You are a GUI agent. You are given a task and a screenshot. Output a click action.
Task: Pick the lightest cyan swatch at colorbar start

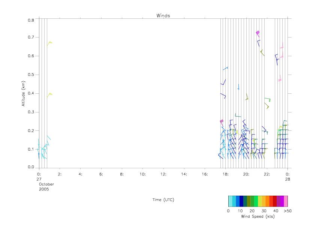230,201
